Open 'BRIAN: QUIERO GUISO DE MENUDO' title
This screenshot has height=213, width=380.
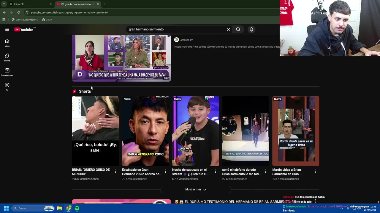91,172
